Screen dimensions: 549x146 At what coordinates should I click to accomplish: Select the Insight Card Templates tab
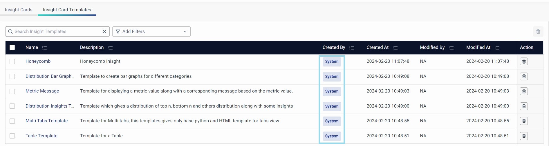click(67, 10)
